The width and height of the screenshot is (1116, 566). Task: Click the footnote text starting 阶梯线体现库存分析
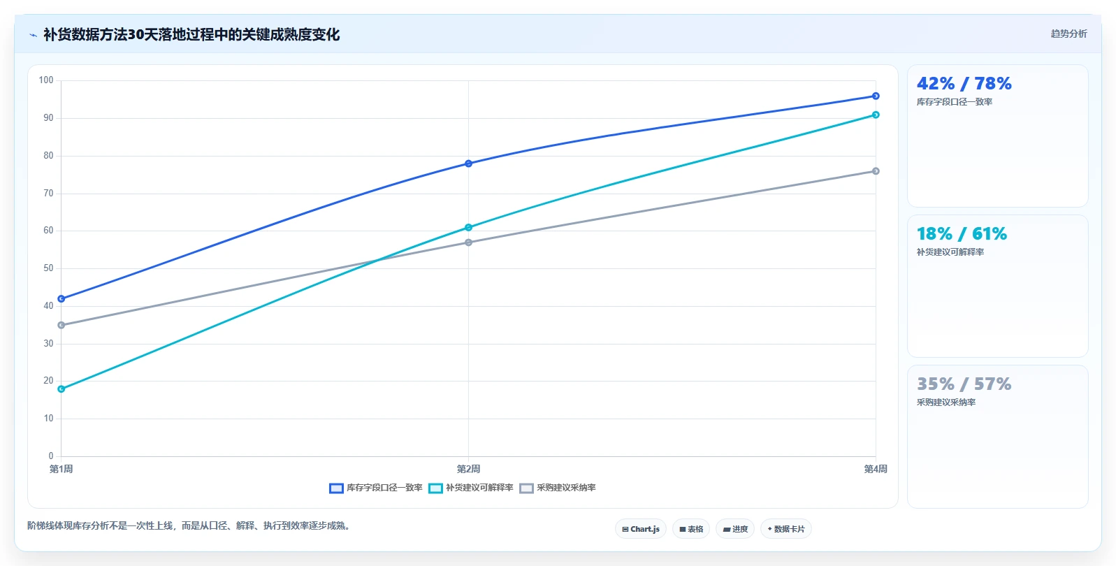click(190, 525)
